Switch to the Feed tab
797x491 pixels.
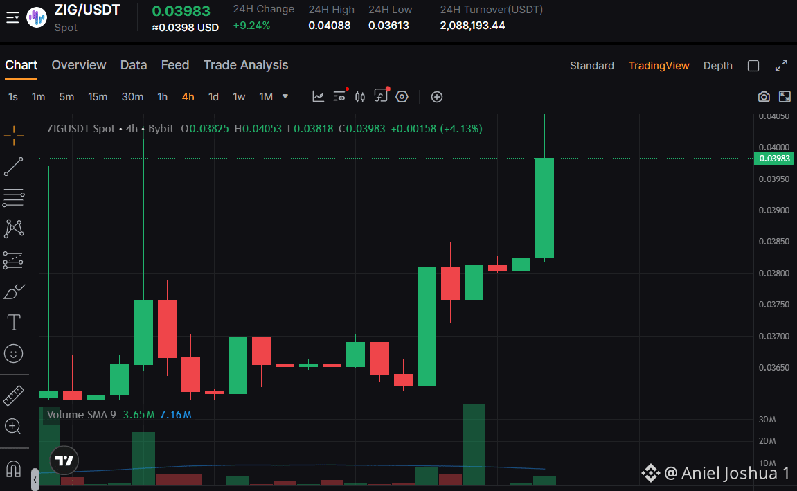point(175,65)
